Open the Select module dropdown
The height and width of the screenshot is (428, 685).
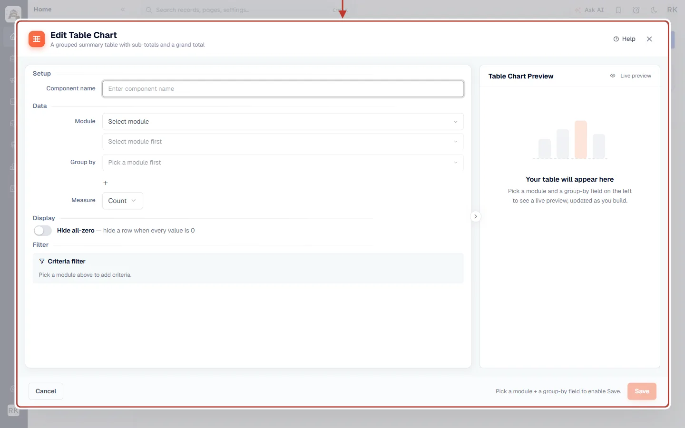tap(283, 122)
